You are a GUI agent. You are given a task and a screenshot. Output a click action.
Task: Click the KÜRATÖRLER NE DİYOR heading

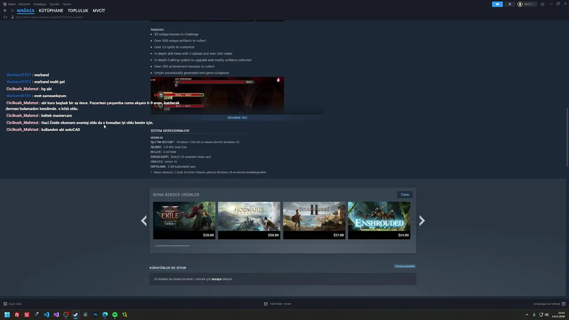coord(168,268)
